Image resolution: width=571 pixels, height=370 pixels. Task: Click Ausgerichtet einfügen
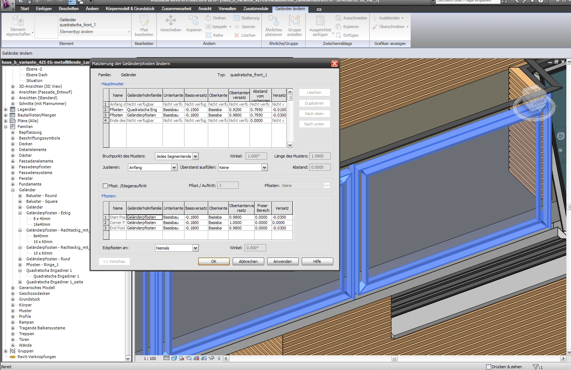click(320, 26)
